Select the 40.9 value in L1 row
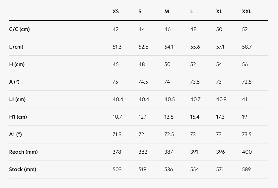Screen dimensions: 278x188 click(x=221, y=99)
